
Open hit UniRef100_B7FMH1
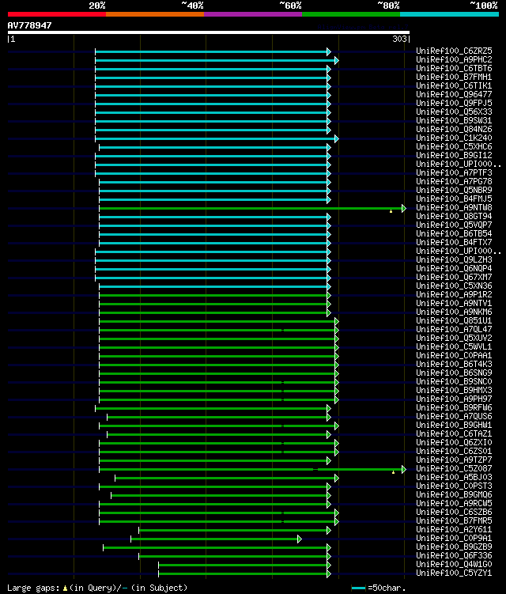pos(454,77)
